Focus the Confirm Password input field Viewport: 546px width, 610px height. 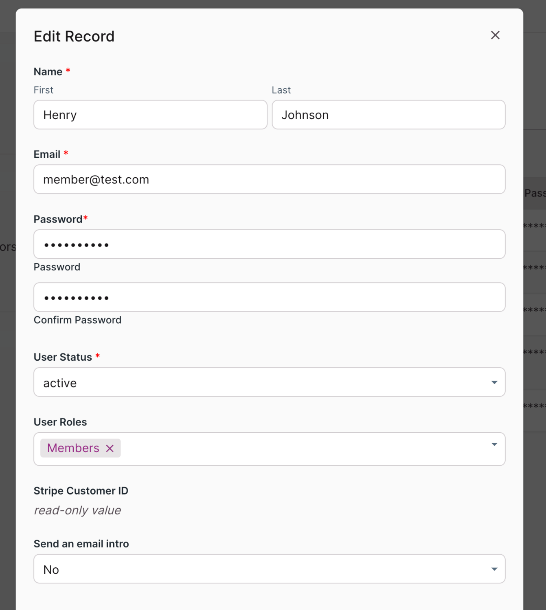(269, 297)
